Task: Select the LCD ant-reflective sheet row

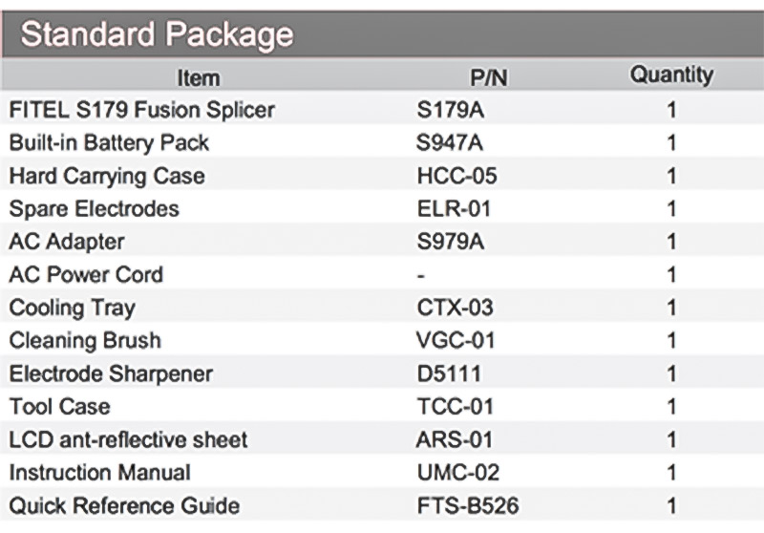Action: point(382,439)
